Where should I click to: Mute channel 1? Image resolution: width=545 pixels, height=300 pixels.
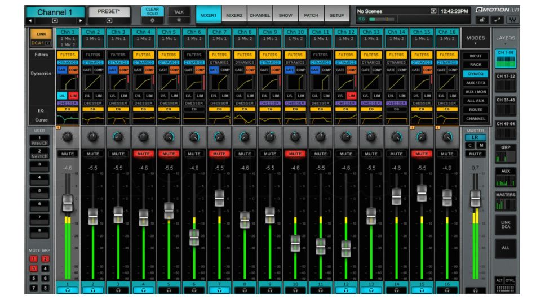(68, 154)
